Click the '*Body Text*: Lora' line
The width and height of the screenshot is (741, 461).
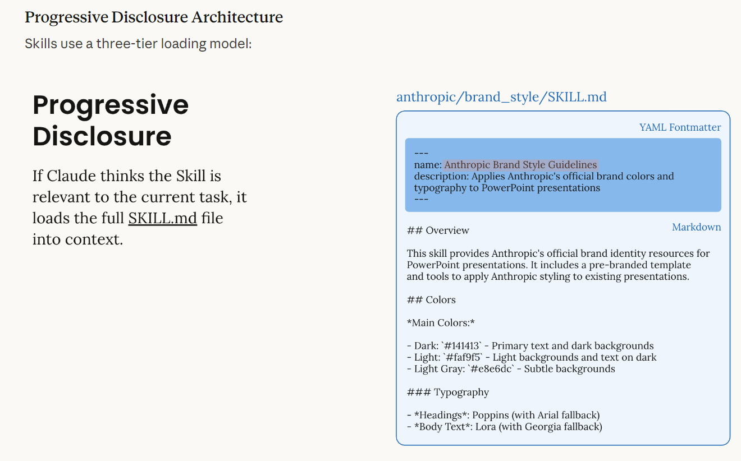click(x=505, y=427)
